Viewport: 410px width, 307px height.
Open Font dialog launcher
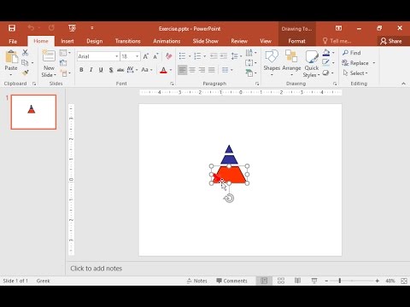(x=172, y=84)
